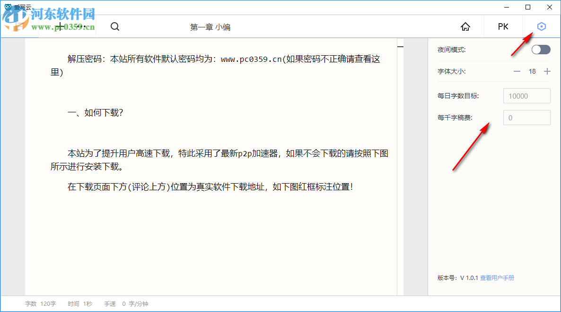Screen dimensions: 561x312
Task: Toggle the night mode slider off position
Action: coord(536,50)
